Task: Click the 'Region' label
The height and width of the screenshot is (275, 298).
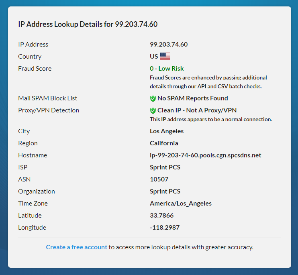Action: (x=28, y=143)
